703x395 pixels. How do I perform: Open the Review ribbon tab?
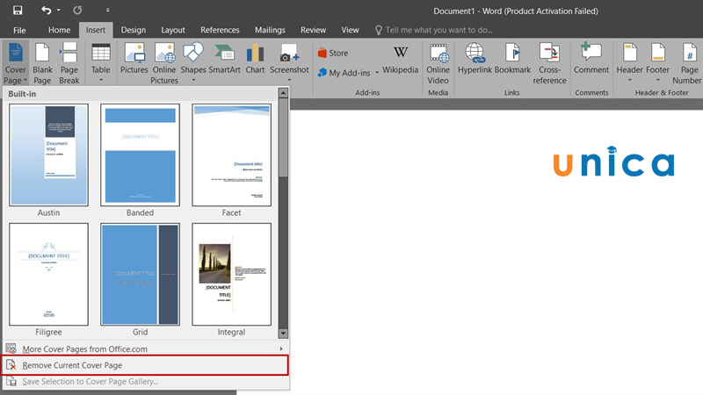coord(313,30)
